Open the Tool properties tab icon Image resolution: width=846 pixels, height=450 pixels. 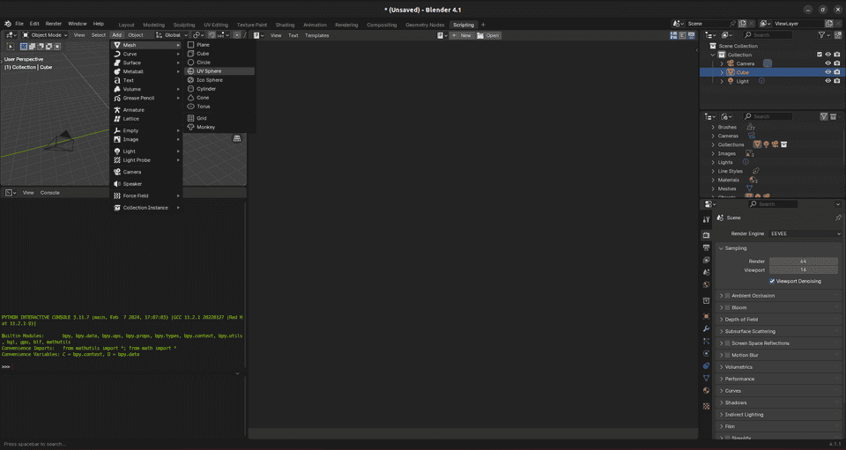coord(706,219)
